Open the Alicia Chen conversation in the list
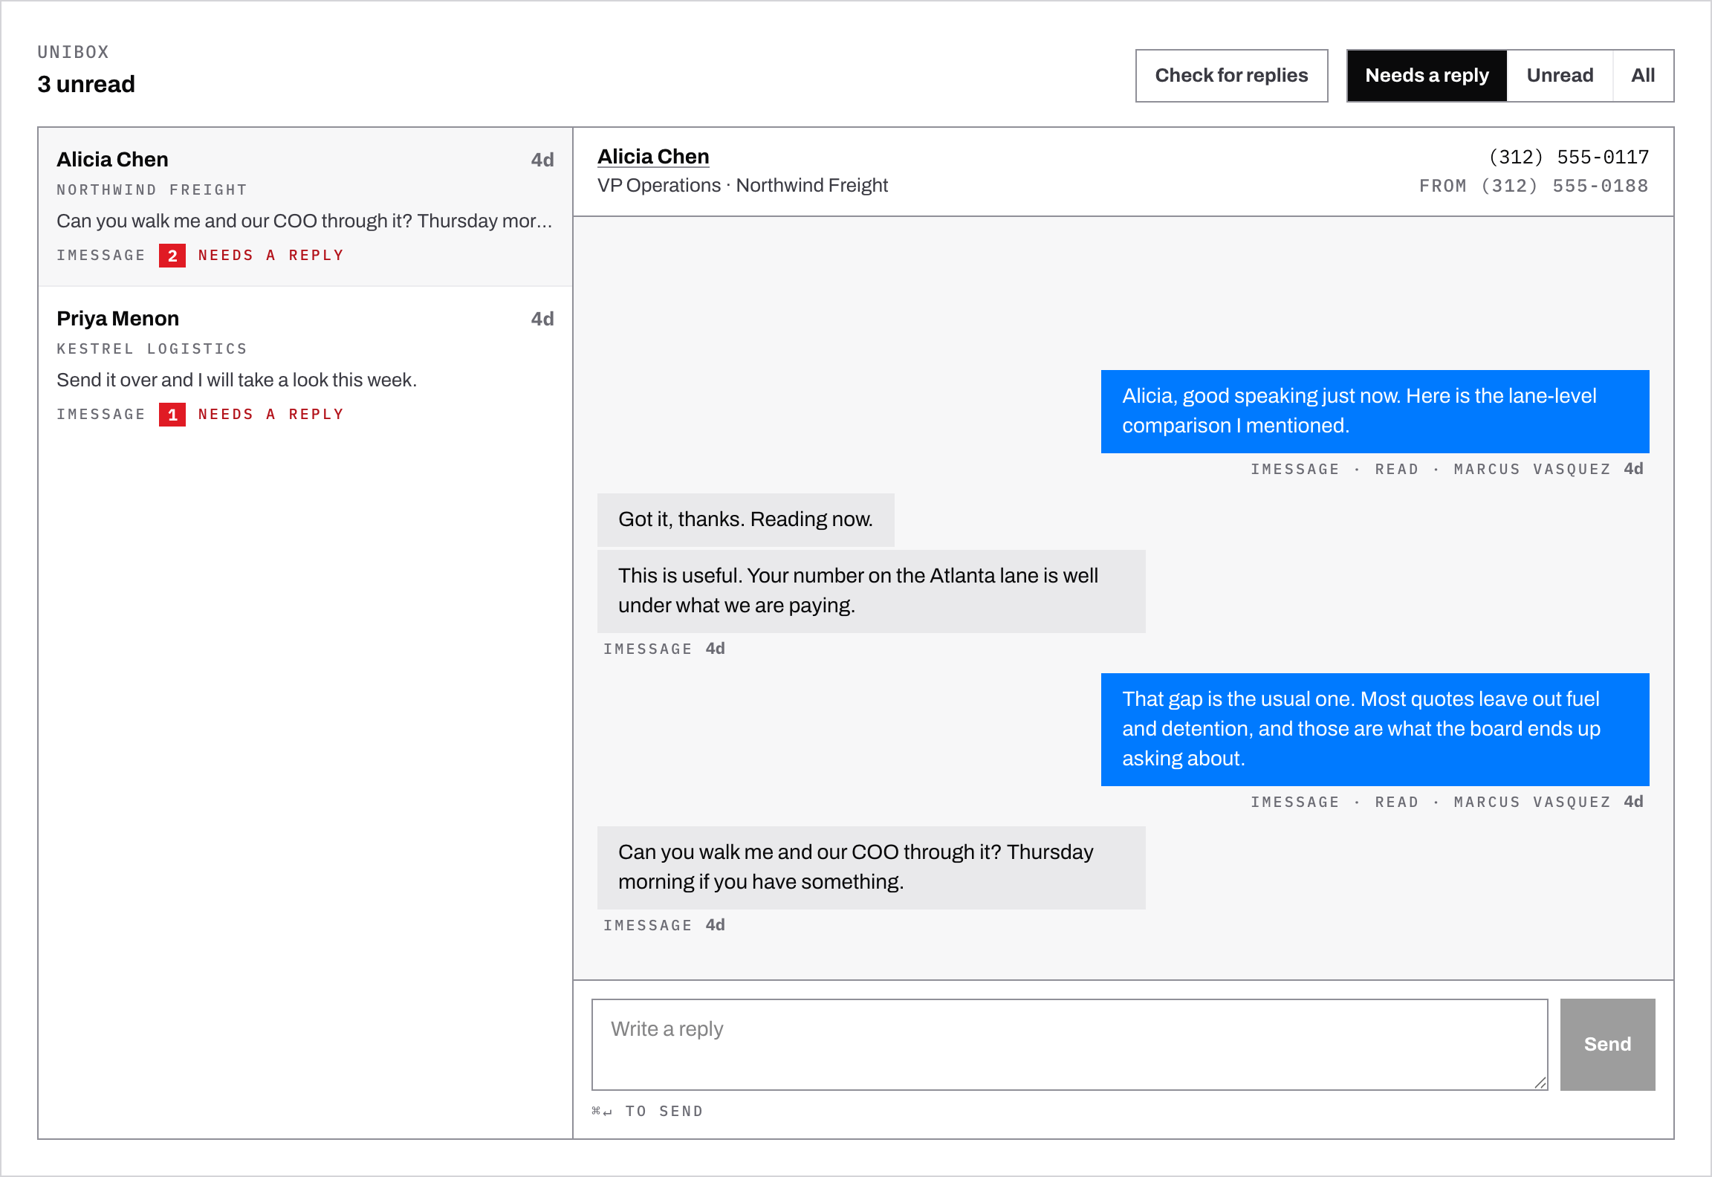 tap(305, 207)
